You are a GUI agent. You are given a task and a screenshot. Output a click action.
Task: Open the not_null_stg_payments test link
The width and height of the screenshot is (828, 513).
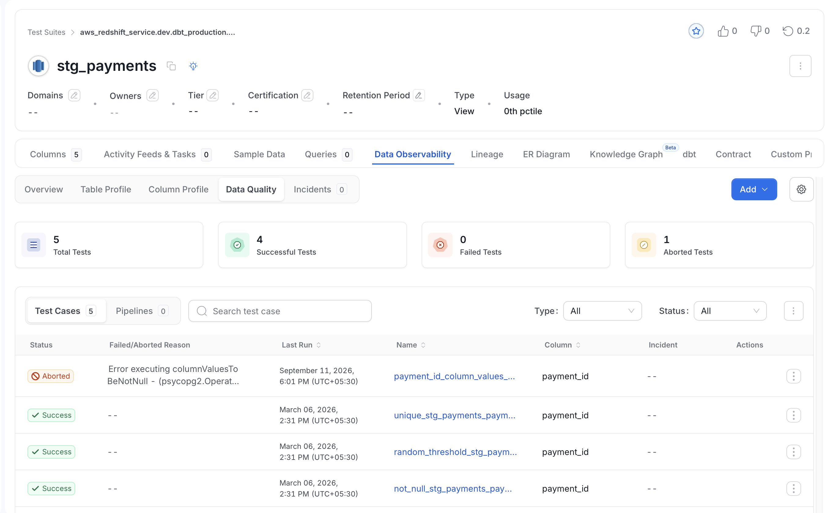coord(453,489)
